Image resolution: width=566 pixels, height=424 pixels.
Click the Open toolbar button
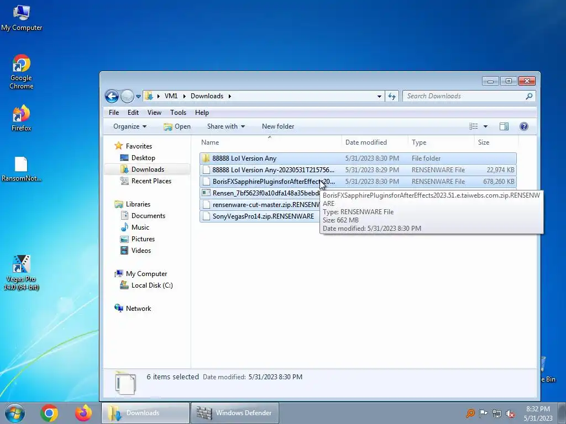177,126
